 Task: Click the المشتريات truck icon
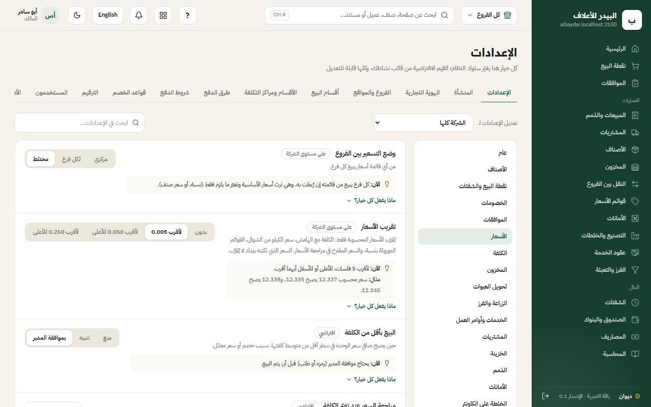coord(635,133)
